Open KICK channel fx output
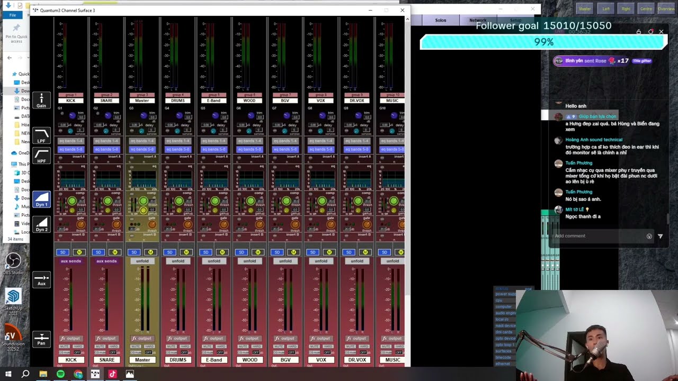Image resolution: width=678 pixels, height=381 pixels. pos(71,338)
